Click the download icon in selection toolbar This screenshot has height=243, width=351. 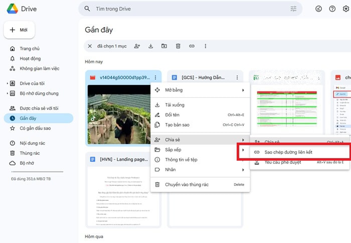tap(151, 46)
